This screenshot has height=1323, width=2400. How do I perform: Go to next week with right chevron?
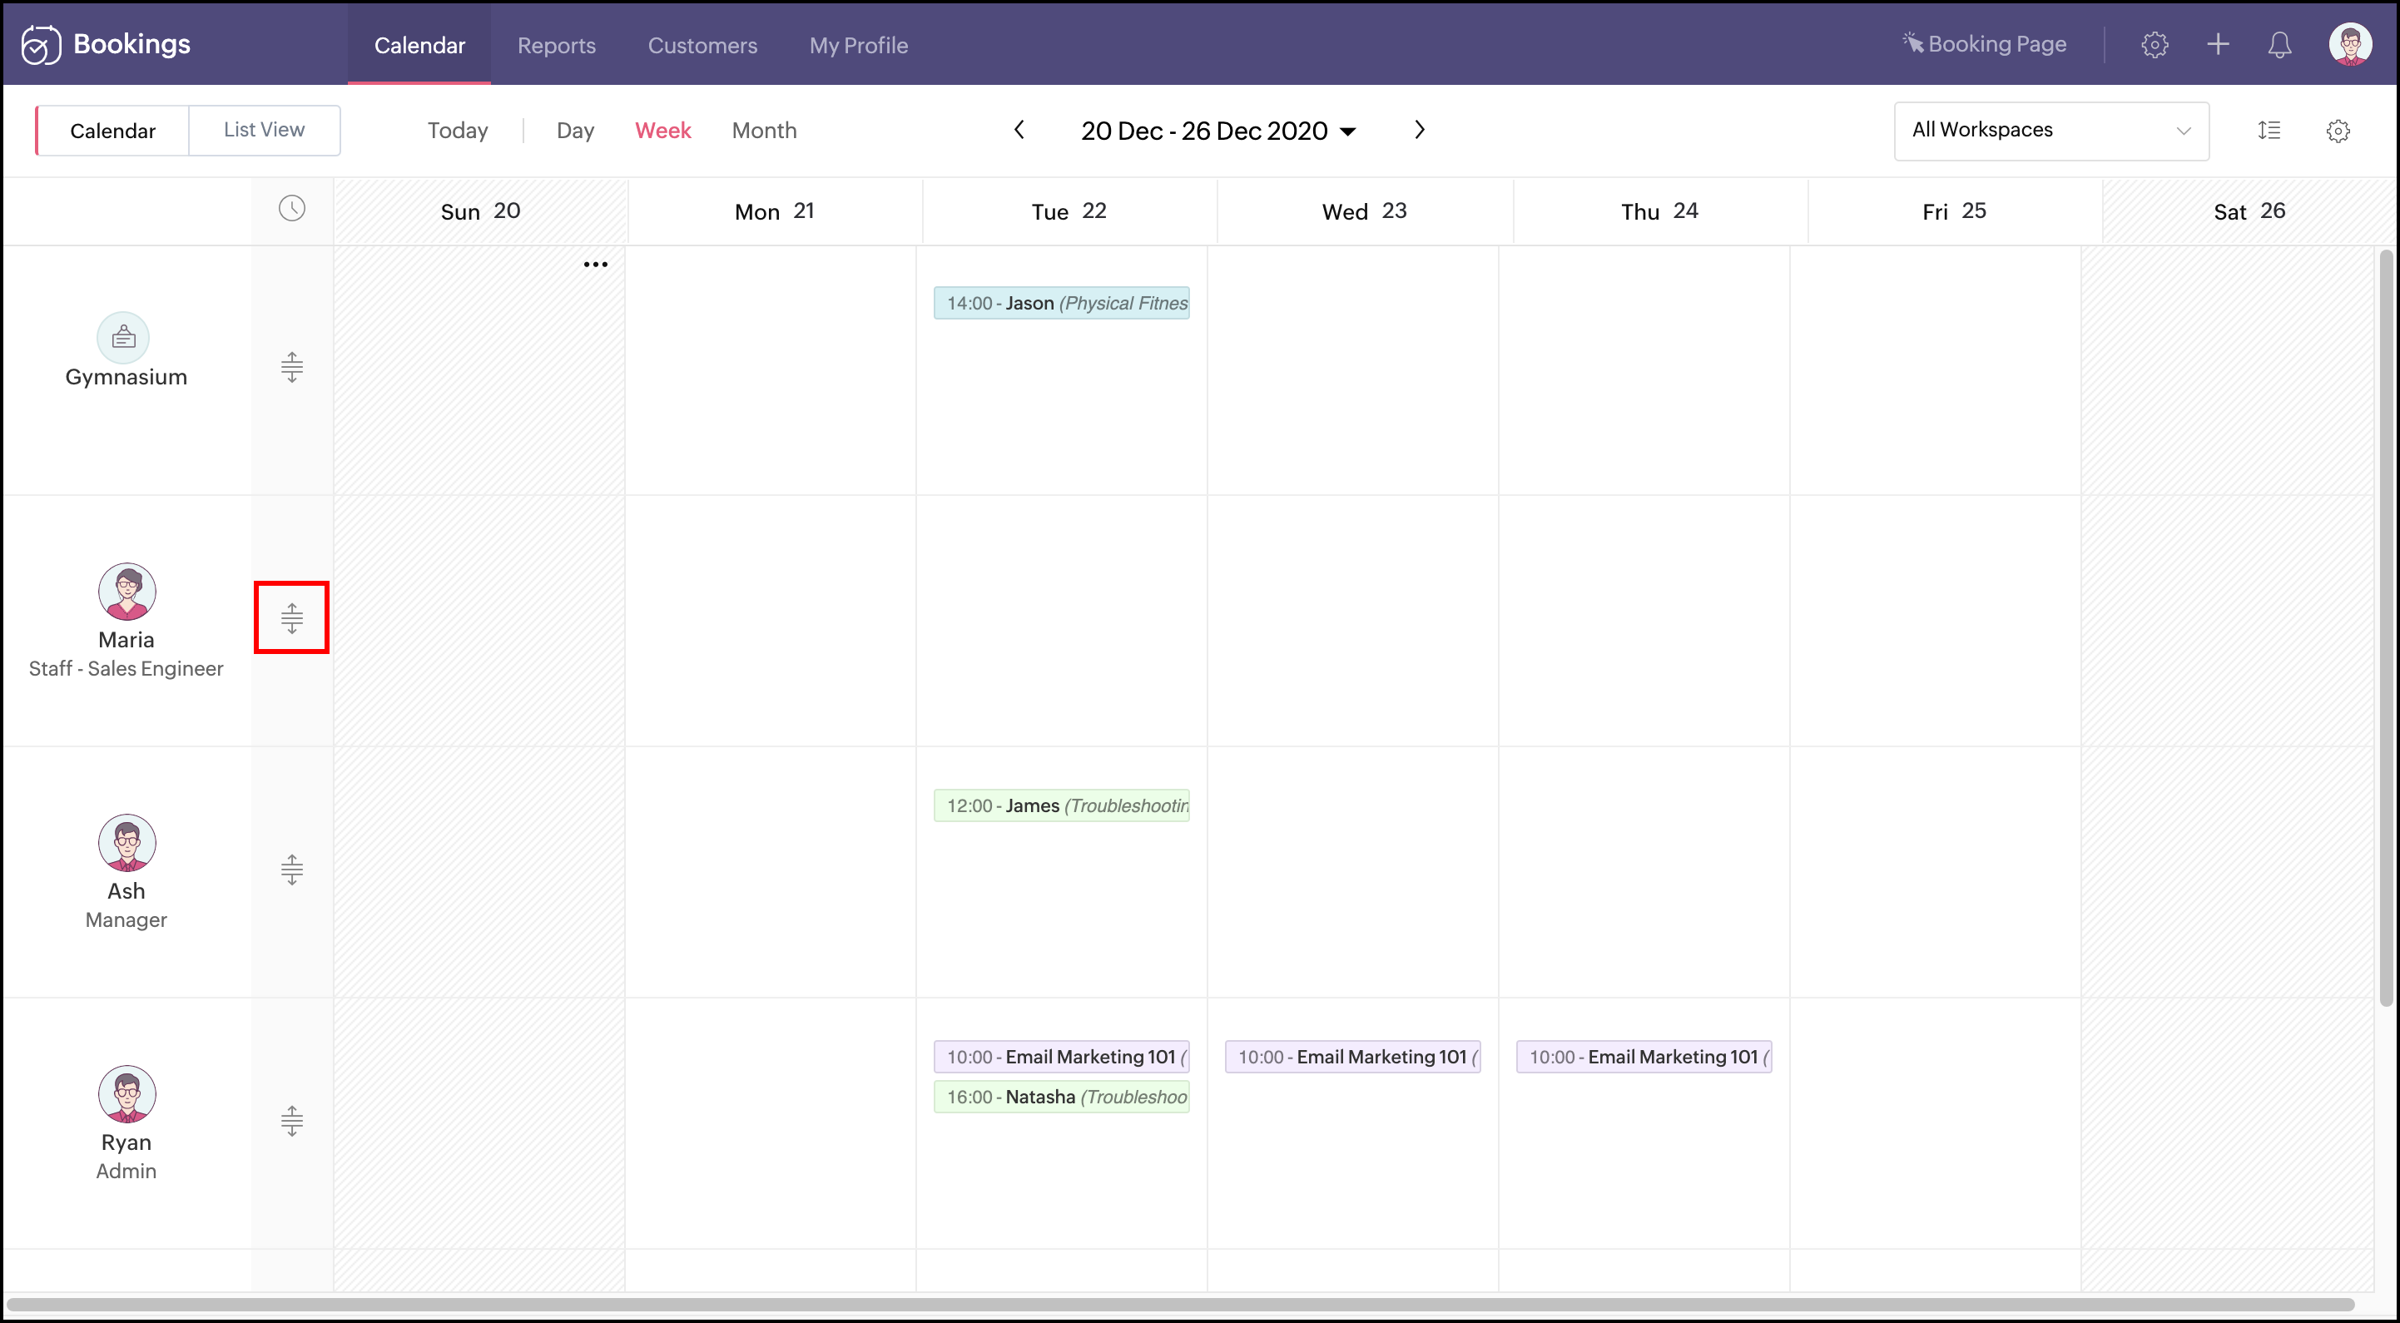[1419, 131]
